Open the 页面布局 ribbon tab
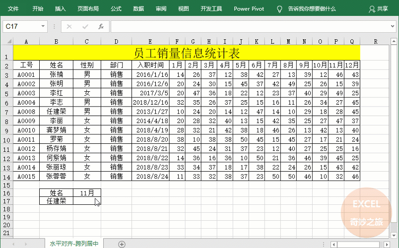 88,8
